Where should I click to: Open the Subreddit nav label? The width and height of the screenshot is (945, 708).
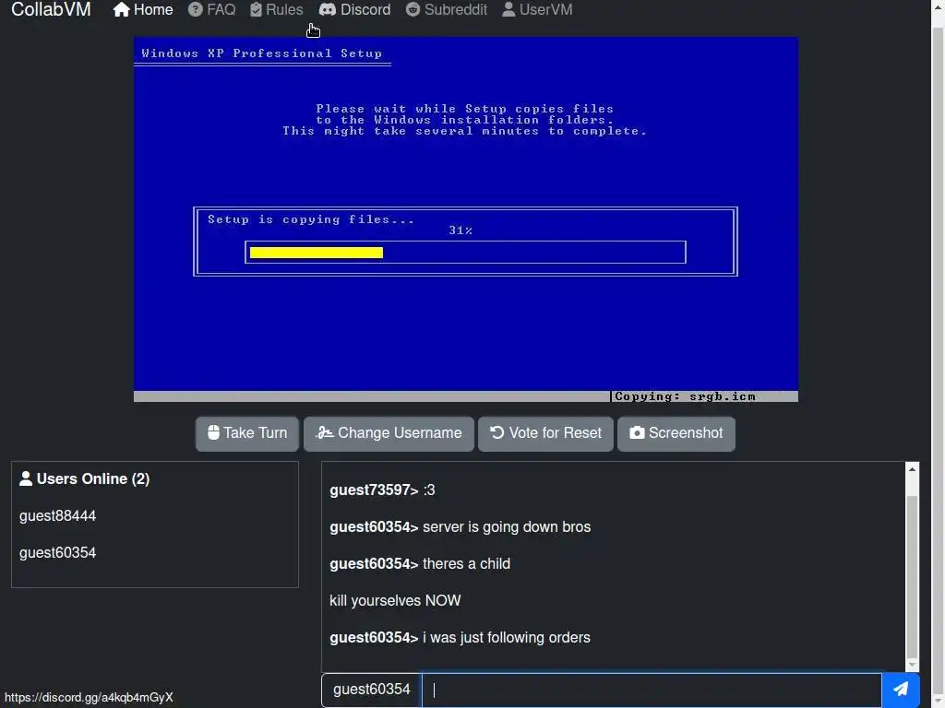coord(456,9)
